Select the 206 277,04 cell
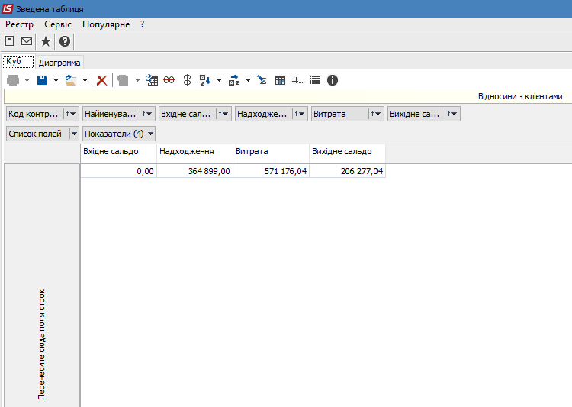Viewport: 572px width, 407px height. pyautogui.click(x=347, y=171)
